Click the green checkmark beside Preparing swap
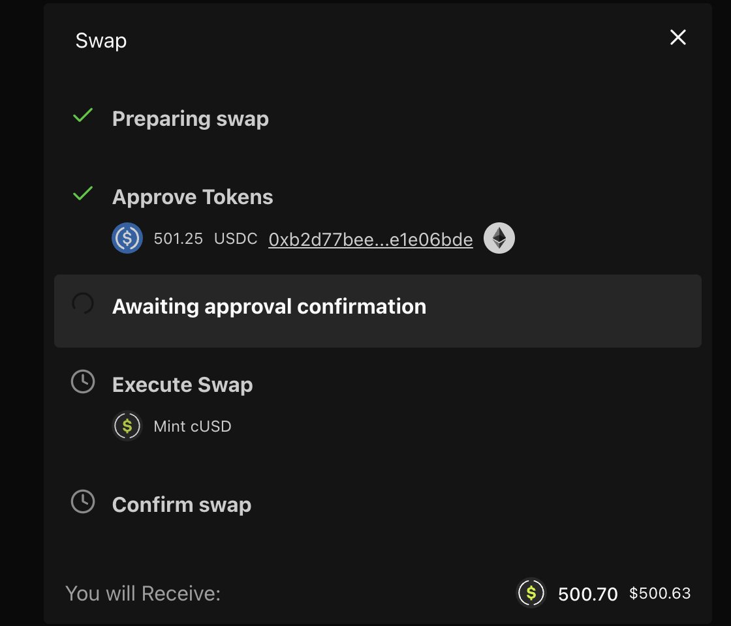This screenshot has width=731, height=626. 83,117
